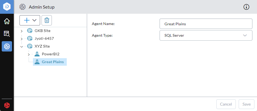Viewport: 257px width, 111px height.
Task: Expand the Jyoti-6457 node
Action: click(x=22, y=39)
